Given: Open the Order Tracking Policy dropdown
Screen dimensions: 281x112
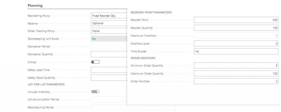Looking at the screenshot, I should point(109,31).
